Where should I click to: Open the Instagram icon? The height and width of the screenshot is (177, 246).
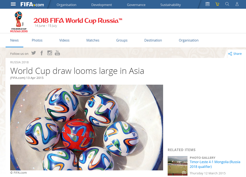click(x=50, y=53)
